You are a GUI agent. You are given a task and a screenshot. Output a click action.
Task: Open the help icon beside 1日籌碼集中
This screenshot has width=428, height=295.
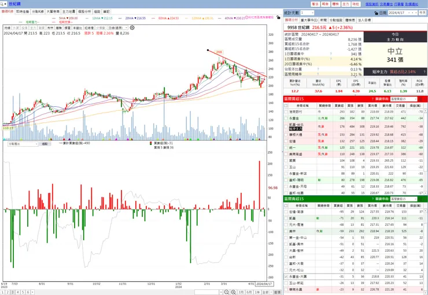[331, 54]
